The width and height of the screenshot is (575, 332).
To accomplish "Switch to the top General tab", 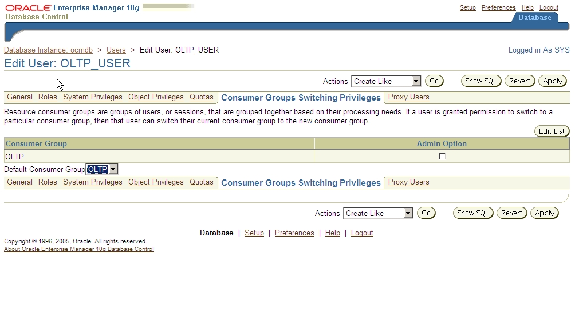I will point(20,97).
